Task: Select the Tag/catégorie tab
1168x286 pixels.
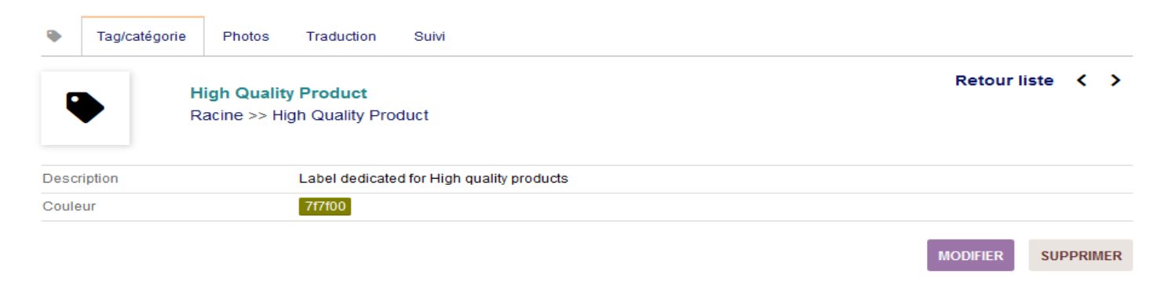Action: coord(142,36)
